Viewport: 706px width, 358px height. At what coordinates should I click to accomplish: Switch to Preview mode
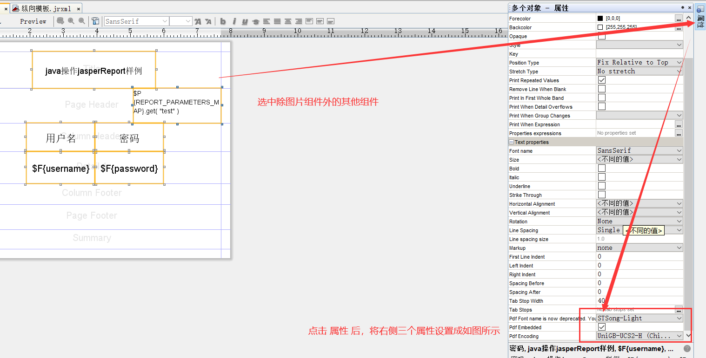pyautogui.click(x=33, y=21)
